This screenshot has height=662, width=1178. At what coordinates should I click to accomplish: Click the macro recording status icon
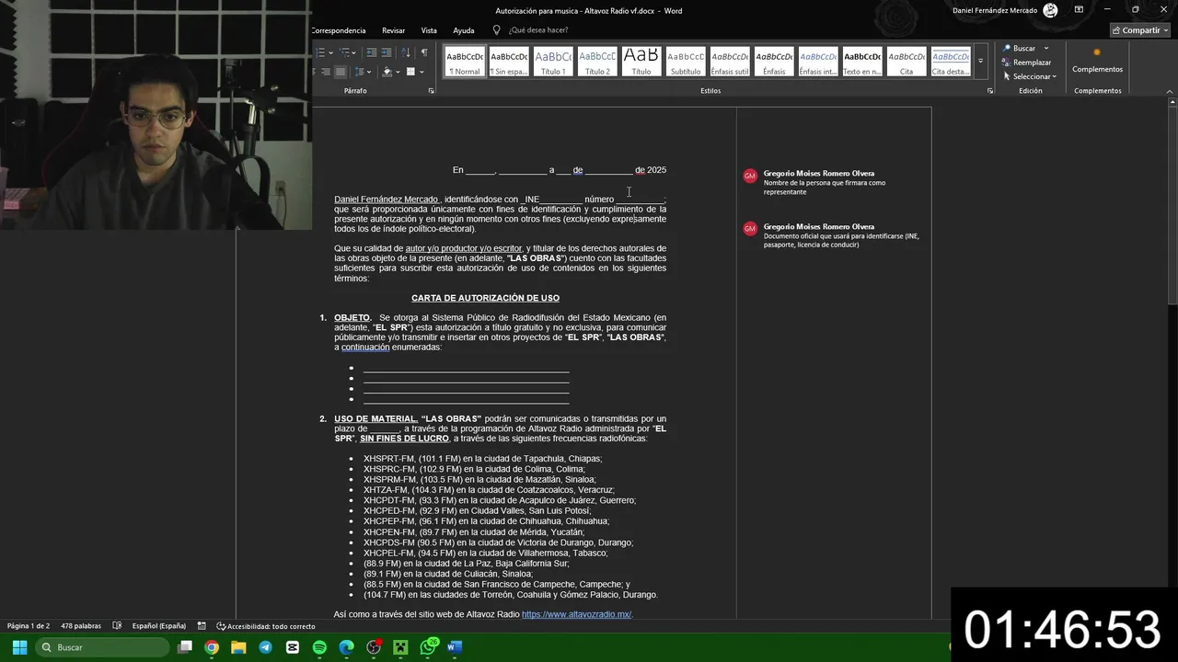[x=201, y=626]
